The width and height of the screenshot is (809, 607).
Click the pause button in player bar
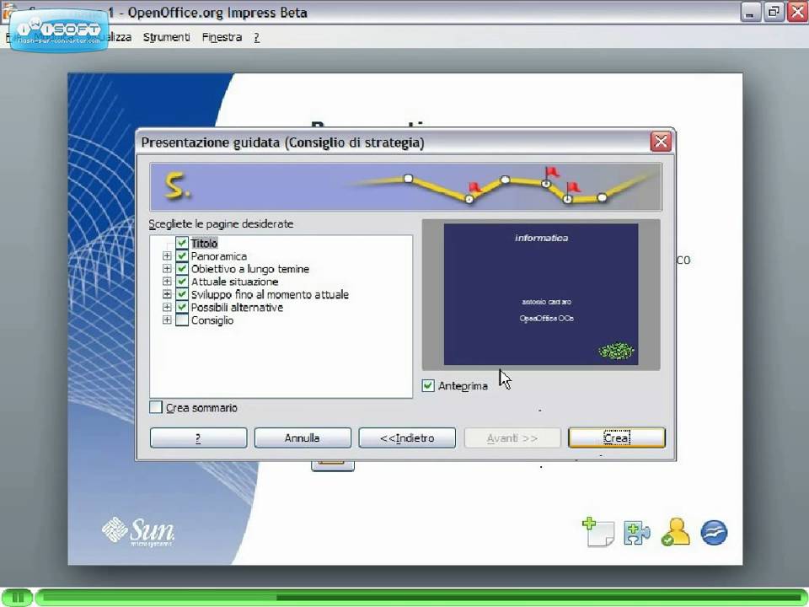coord(17,597)
